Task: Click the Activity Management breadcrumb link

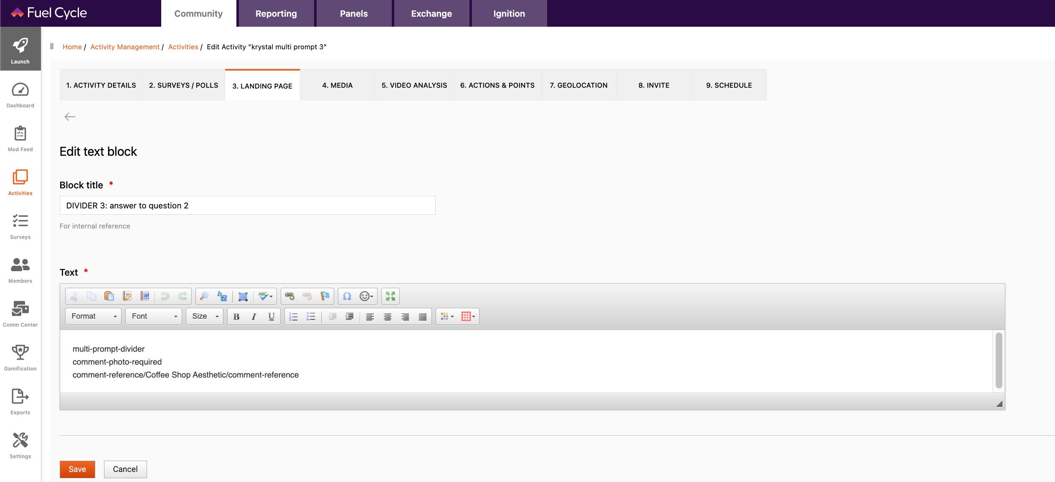Action: coord(125,47)
